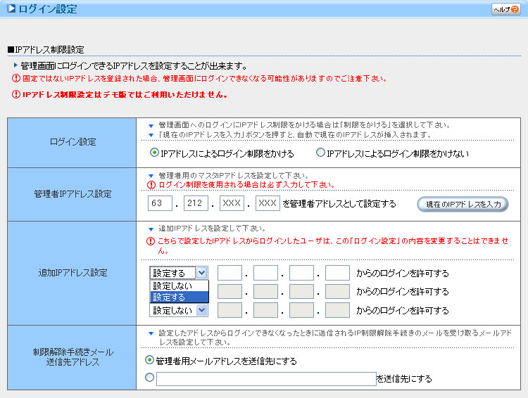Choose highlighted 設定する option in dropdown list

[x=179, y=297]
